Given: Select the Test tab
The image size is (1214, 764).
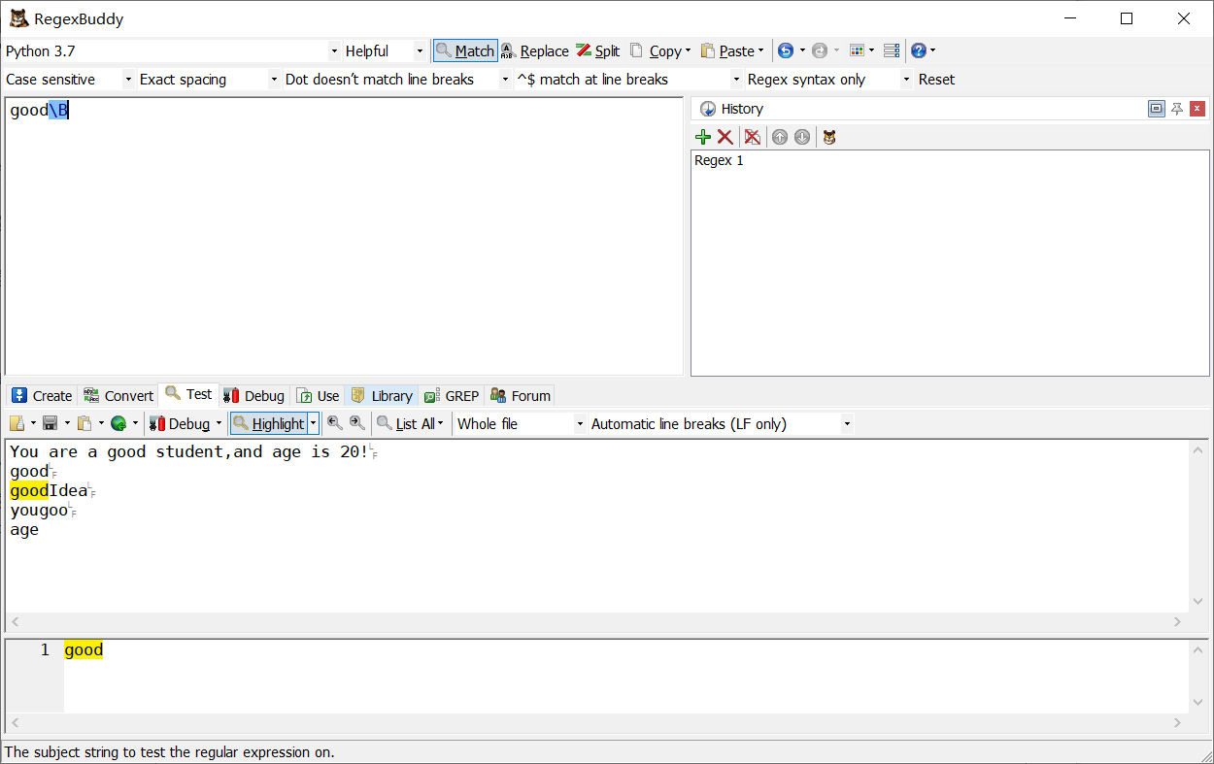Looking at the screenshot, I should 188,394.
